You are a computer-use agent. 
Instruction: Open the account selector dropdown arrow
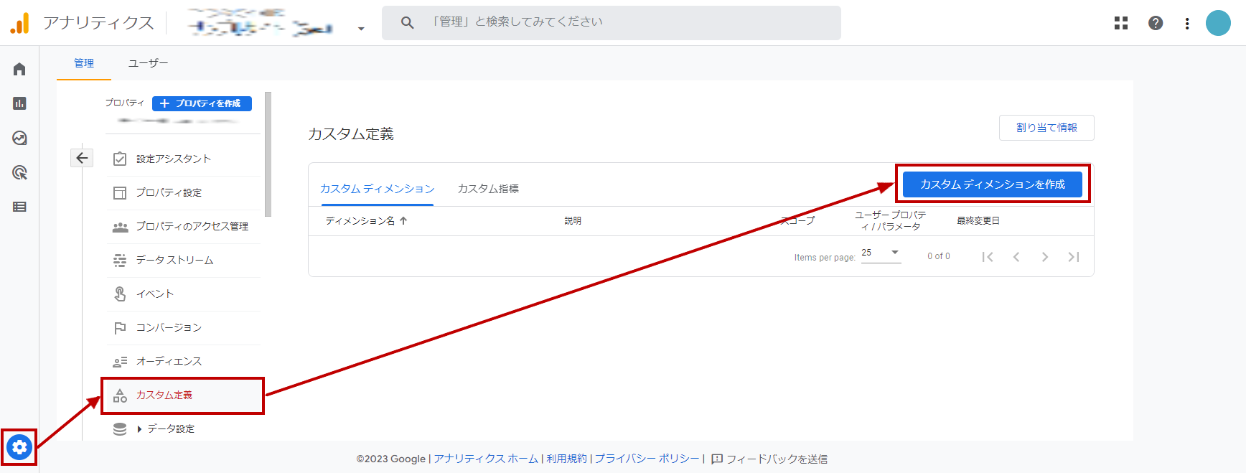click(361, 29)
